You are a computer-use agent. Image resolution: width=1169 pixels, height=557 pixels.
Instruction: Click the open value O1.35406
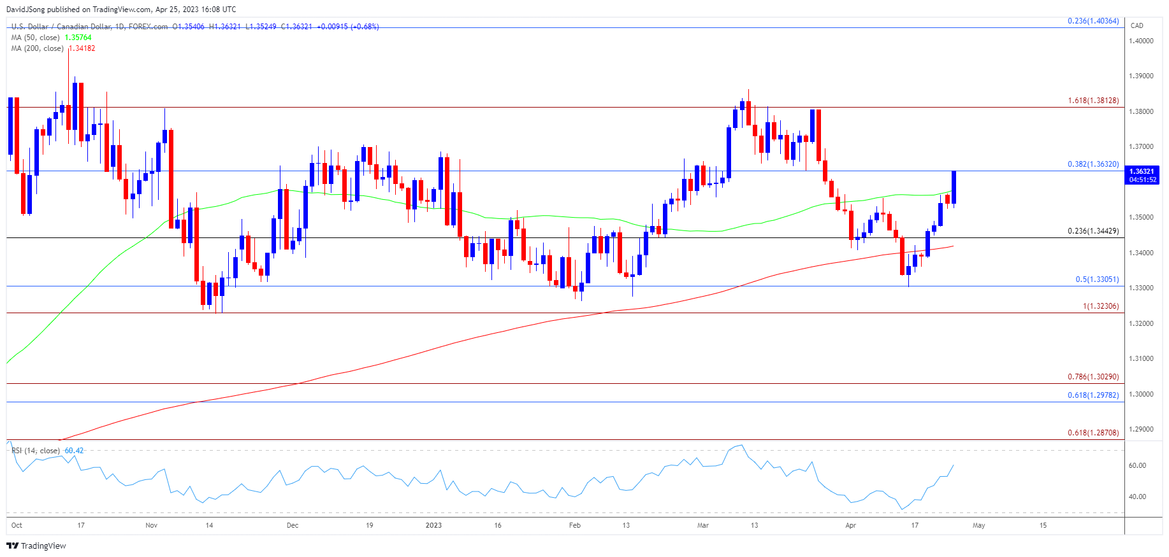point(189,27)
